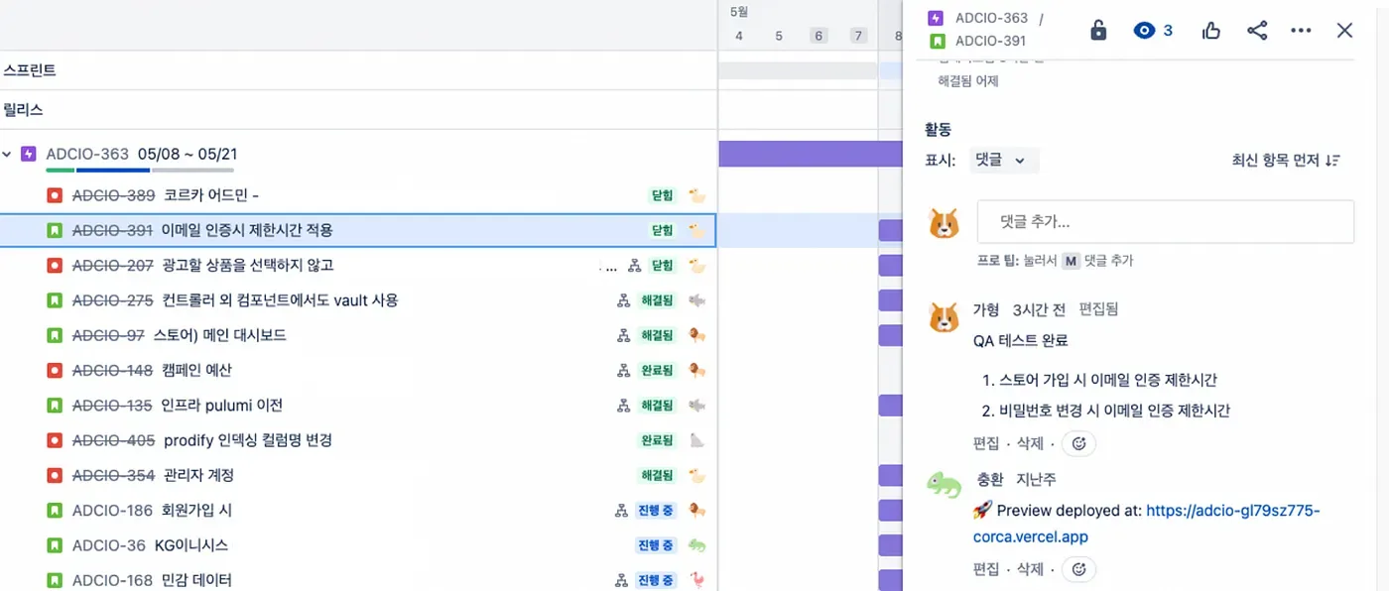
Task: Open the ADCIO-363 breadcrumb link
Action: click(991, 18)
